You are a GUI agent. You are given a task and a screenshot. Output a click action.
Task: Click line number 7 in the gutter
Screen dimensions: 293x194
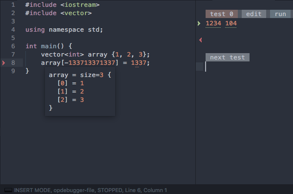[13, 54]
